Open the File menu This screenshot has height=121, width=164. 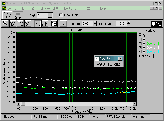click(x=10, y=8)
